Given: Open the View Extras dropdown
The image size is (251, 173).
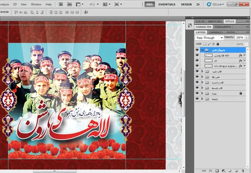Looking at the screenshot, I should (x=79, y=4).
